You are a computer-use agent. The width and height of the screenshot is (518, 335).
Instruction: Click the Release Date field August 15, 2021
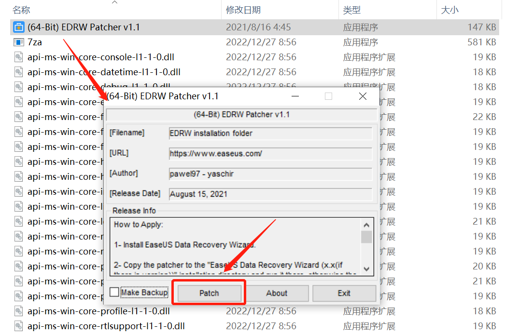click(270, 194)
